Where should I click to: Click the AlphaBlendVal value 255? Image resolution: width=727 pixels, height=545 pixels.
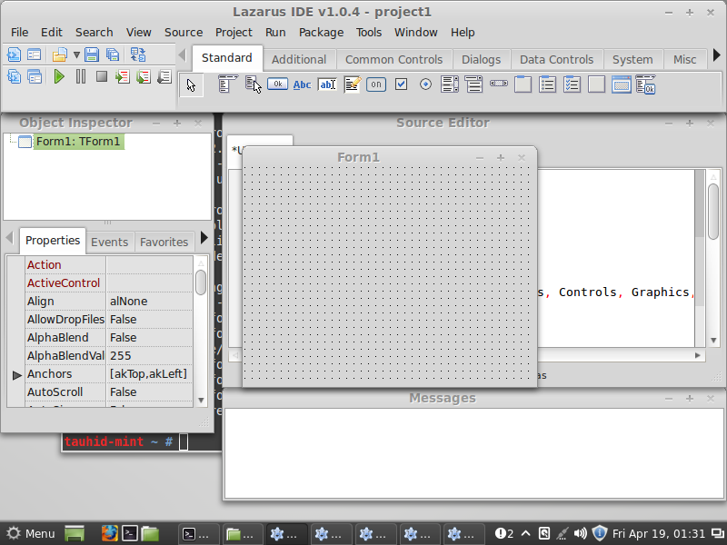tap(149, 355)
